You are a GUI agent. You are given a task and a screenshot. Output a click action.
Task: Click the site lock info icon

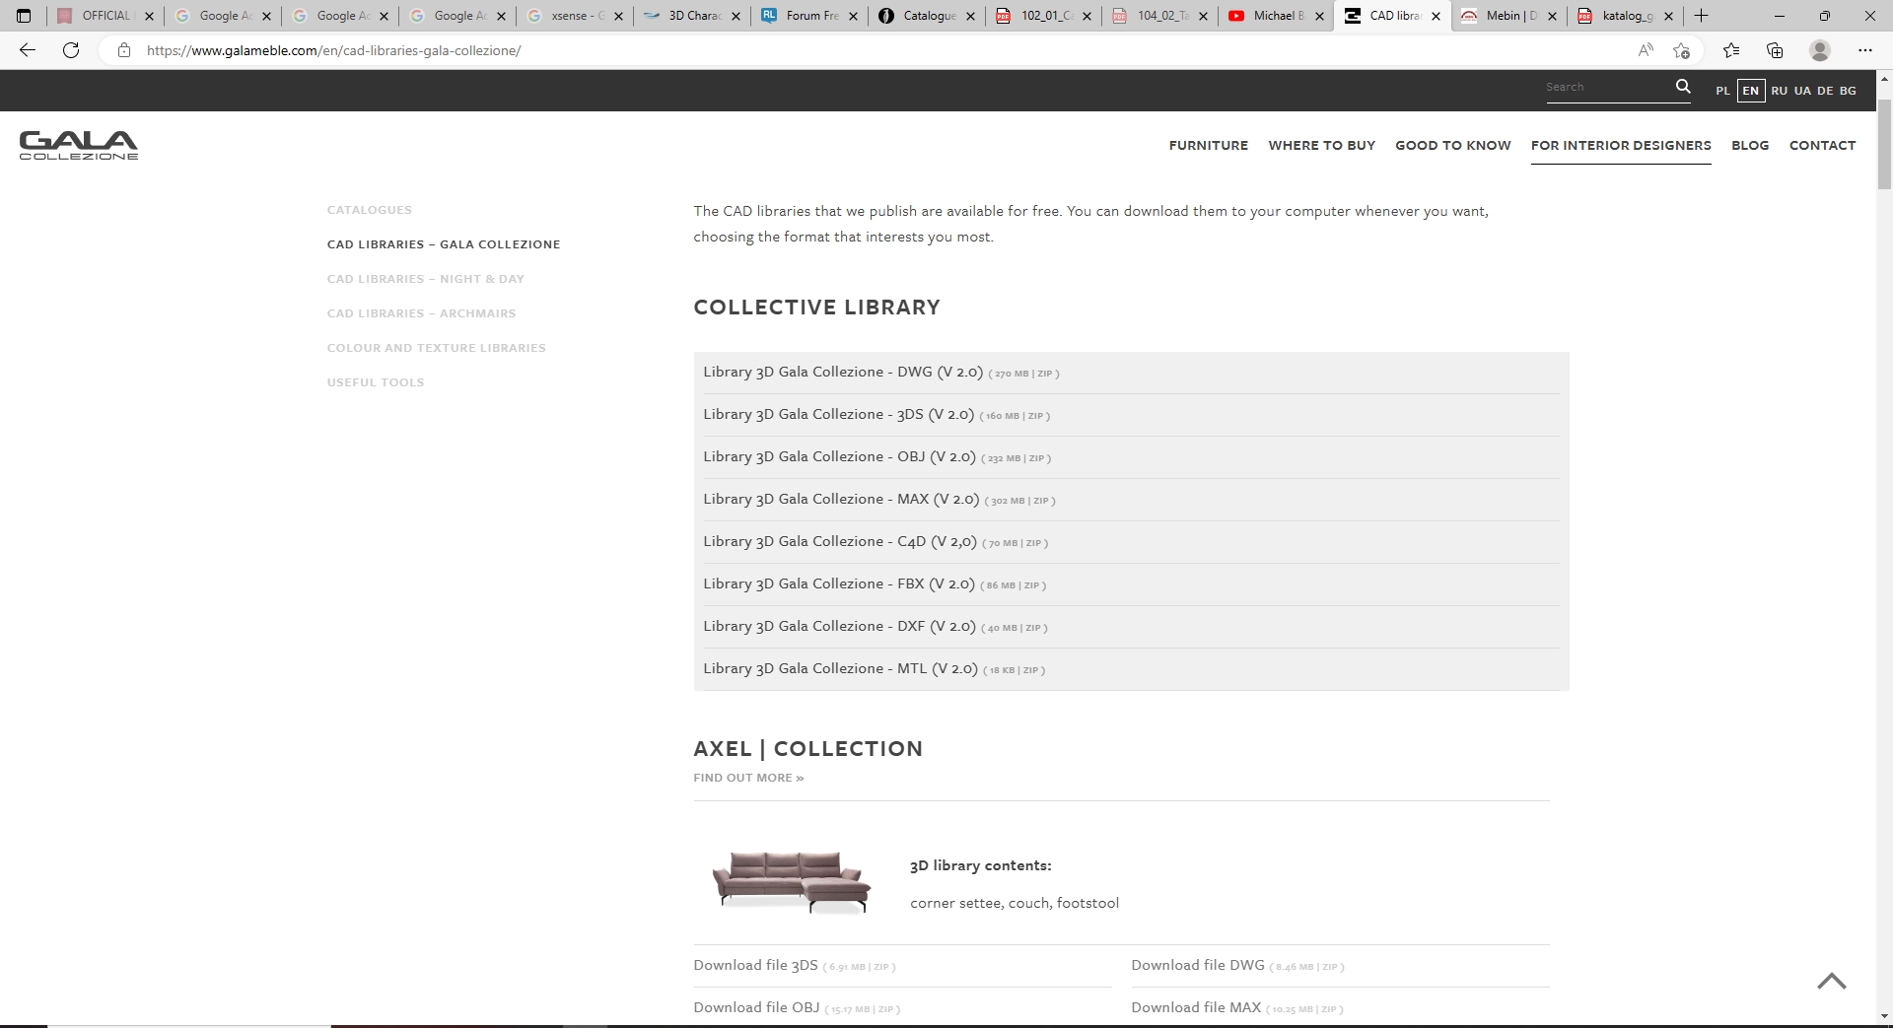tap(124, 50)
